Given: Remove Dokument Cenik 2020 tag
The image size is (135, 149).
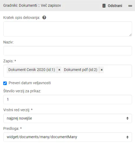Looking at the screenshot, I should tap(59, 70).
